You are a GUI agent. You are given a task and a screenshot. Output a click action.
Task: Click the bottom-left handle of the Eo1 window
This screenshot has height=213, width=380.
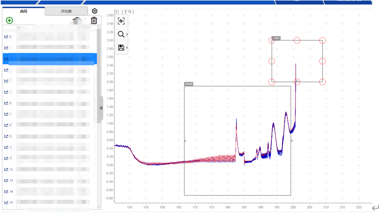coord(272,82)
